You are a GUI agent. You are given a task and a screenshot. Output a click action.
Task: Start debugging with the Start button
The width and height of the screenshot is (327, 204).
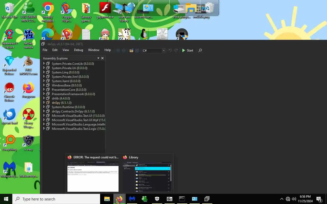[188, 50]
